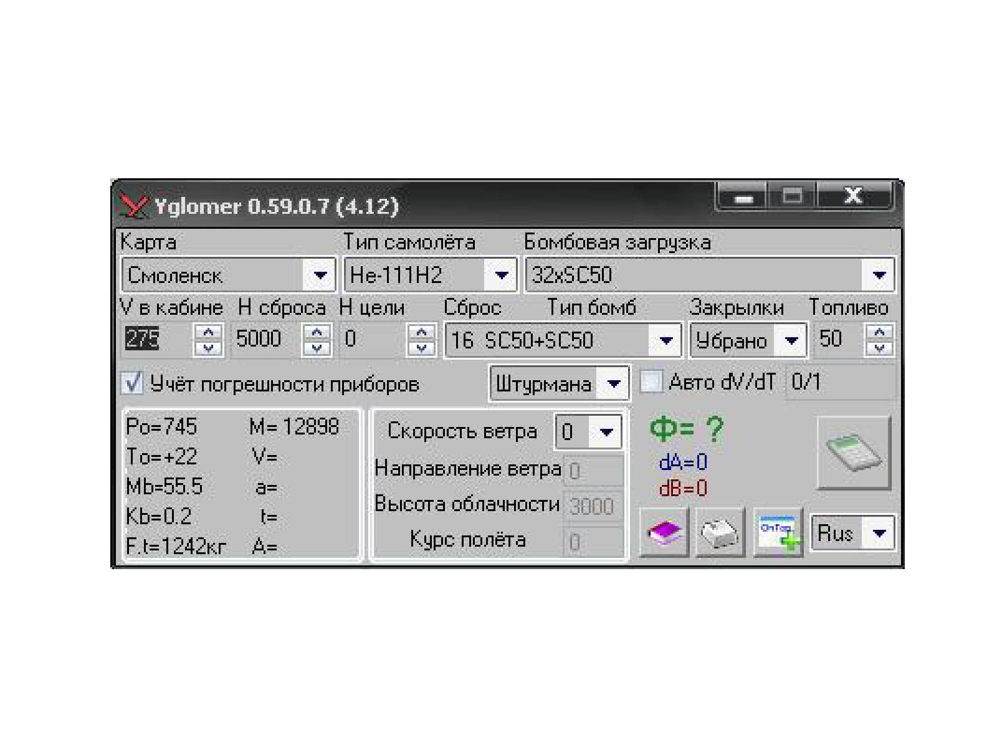Click the dV/dT field showing 0/1

pyautogui.click(x=841, y=381)
